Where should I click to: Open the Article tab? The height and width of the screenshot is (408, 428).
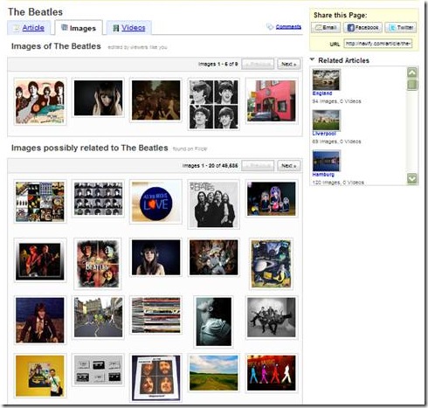29,28
